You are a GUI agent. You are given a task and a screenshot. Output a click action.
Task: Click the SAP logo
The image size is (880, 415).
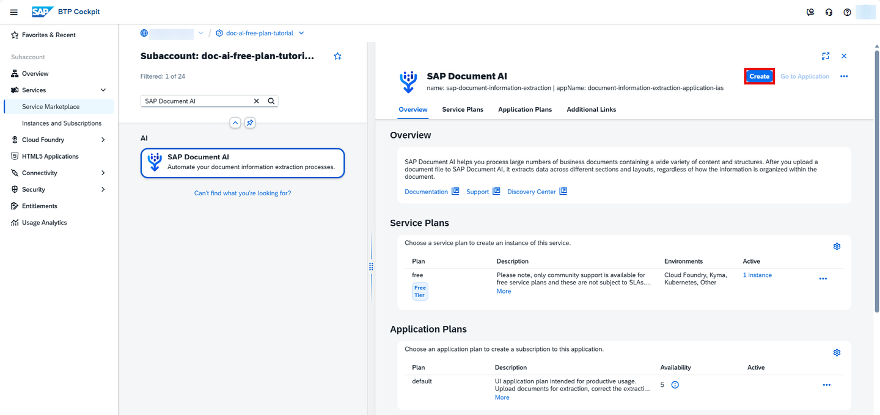tap(43, 12)
